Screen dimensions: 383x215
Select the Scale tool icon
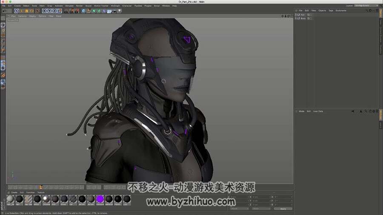27,11
